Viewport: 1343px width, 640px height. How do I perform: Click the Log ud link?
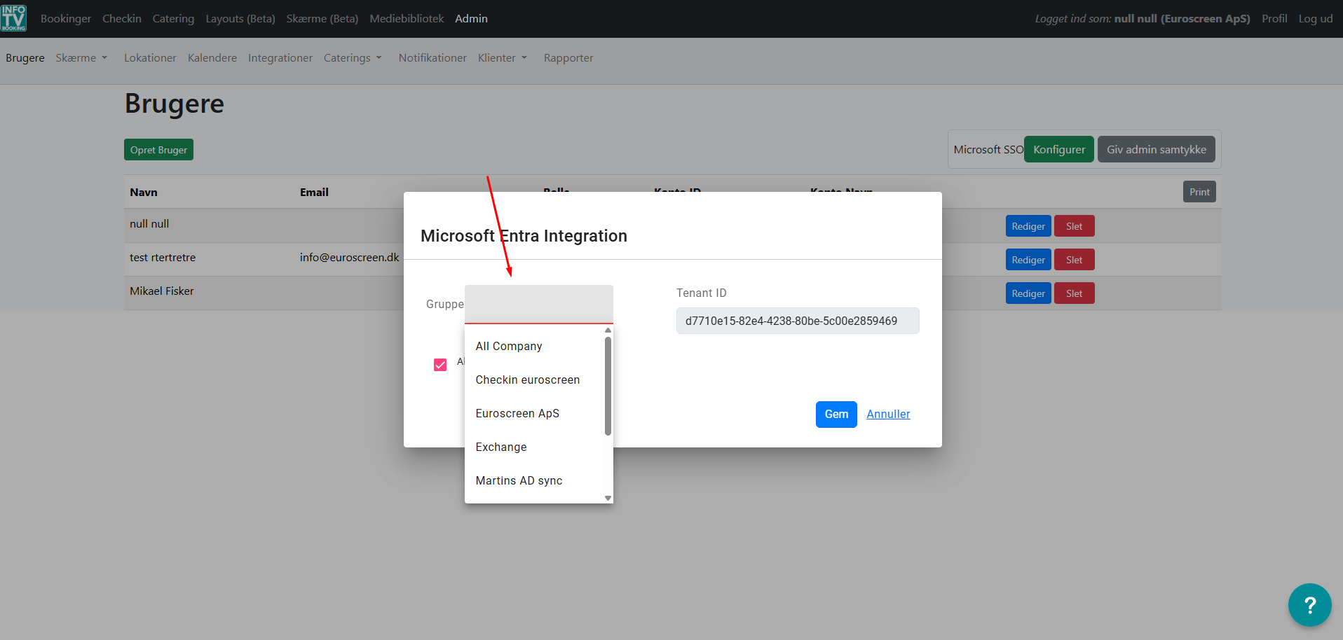pos(1316,18)
